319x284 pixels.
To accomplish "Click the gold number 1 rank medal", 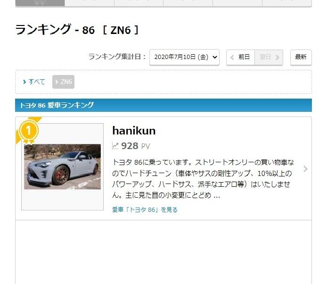I will (x=28, y=130).
